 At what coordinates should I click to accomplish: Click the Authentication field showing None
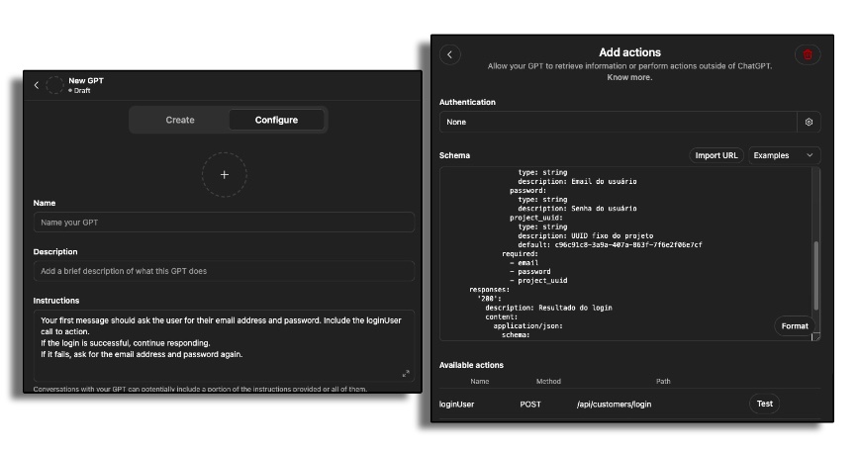pyautogui.click(x=618, y=122)
